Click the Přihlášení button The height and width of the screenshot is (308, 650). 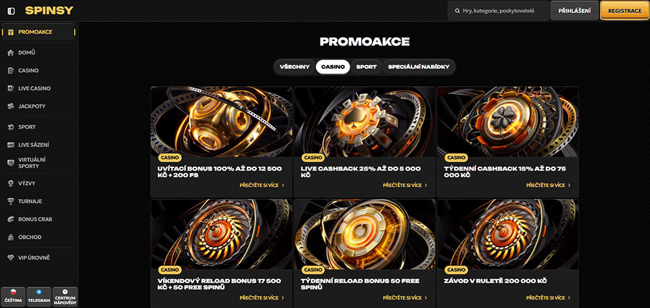click(574, 11)
